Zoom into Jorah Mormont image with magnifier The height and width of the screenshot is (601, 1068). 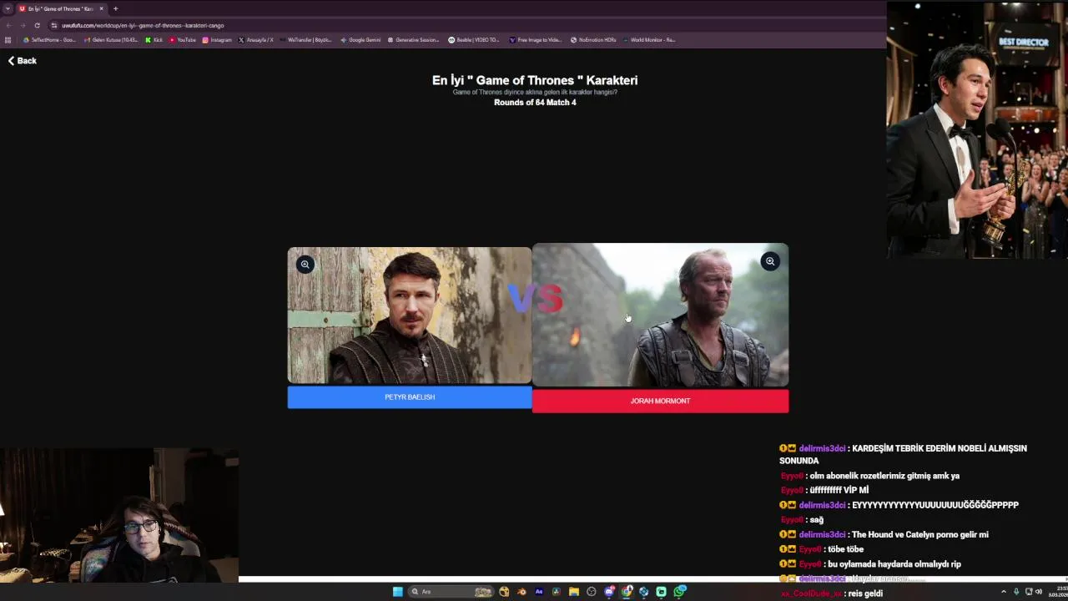tap(770, 261)
